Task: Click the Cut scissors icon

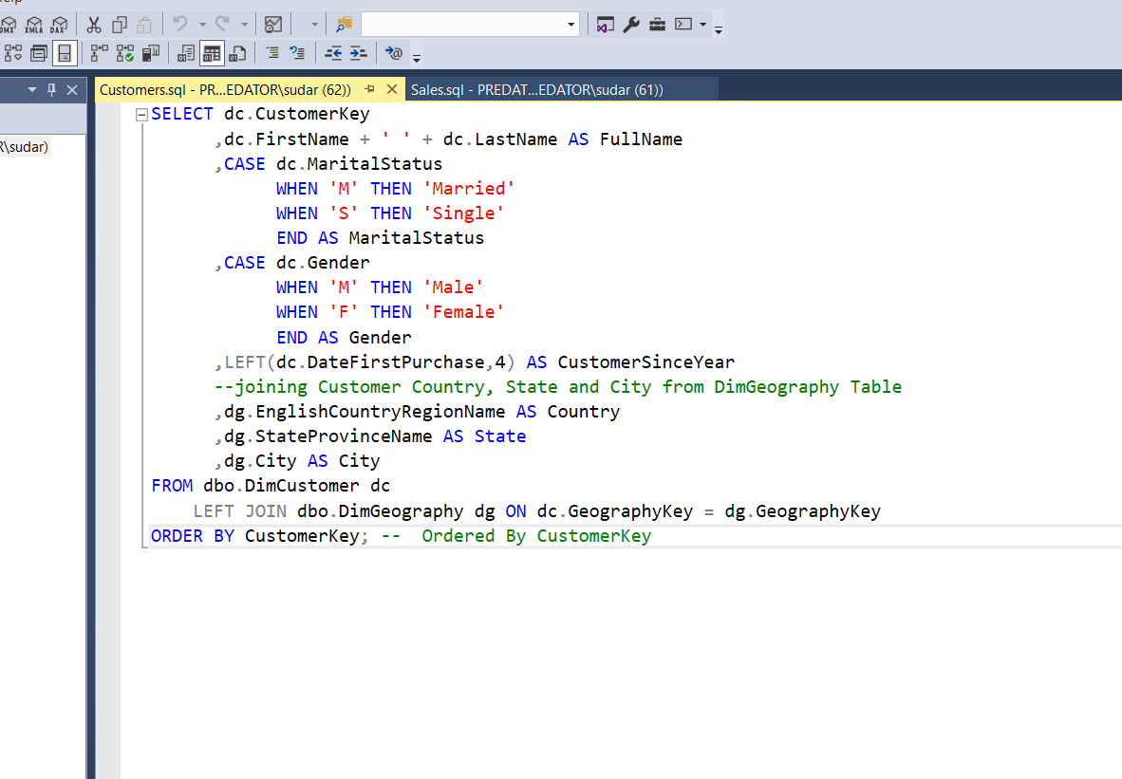Action: click(94, 25)
